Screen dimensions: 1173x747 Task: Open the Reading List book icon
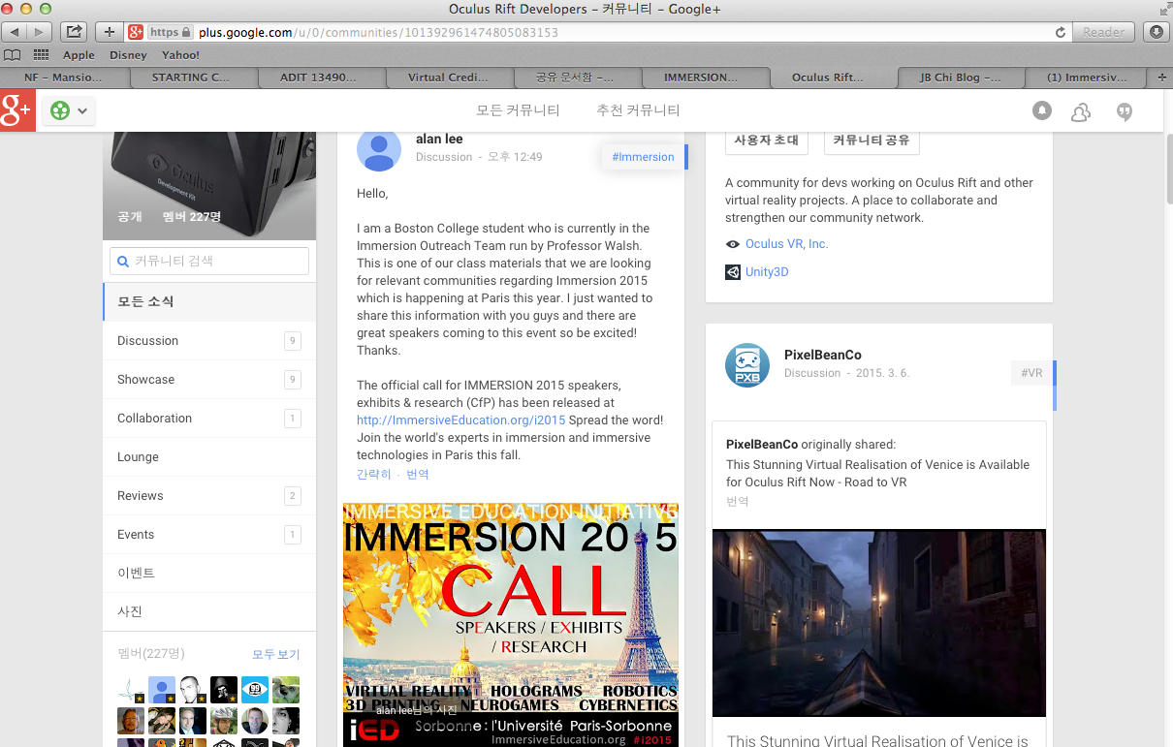(12, 55)
